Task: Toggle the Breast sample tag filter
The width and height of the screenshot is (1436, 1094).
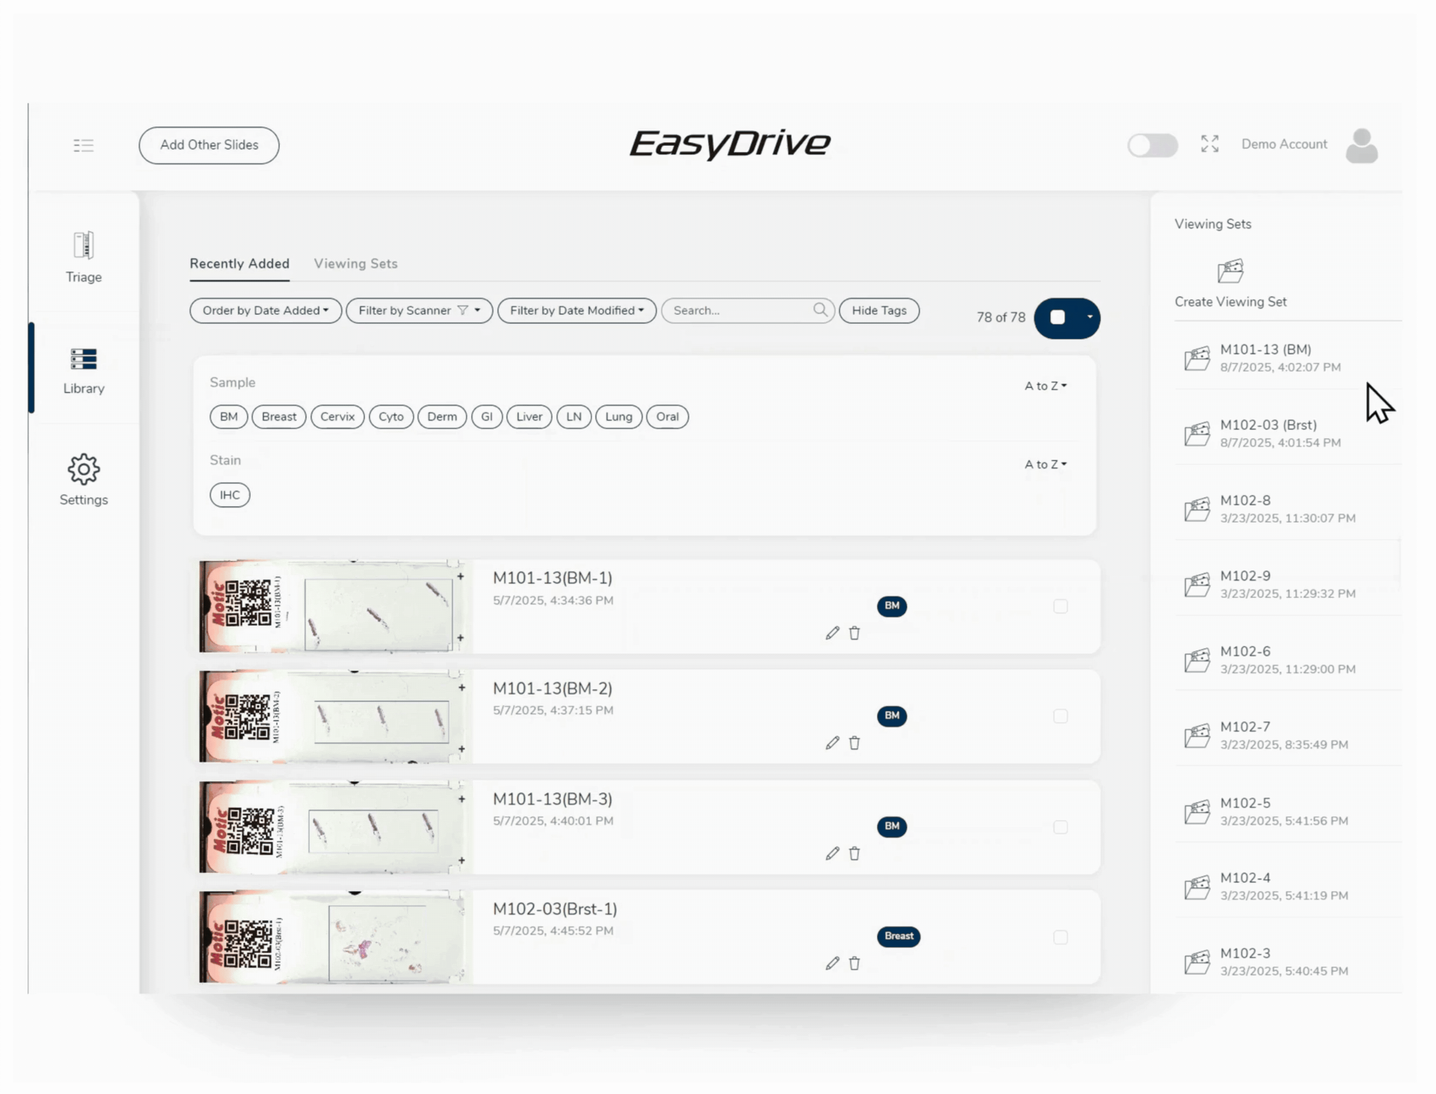Action: tap(279, 417)
